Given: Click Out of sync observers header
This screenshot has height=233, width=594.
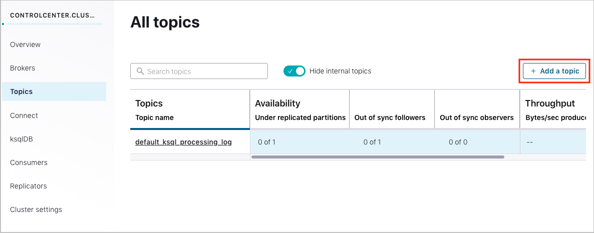Looking at the screenshot, I should click(476, 117).
